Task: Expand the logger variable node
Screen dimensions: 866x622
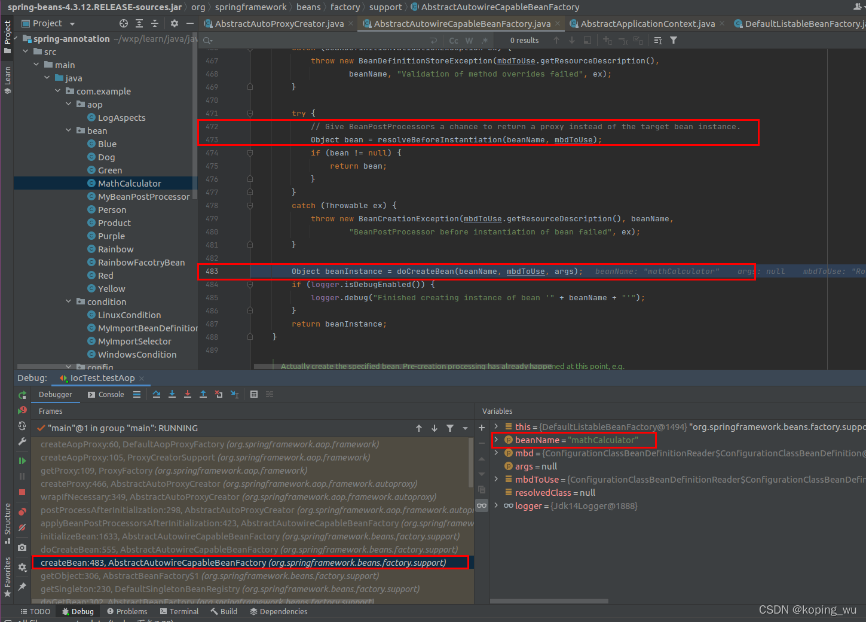Action: pyautogui.click(x=496, y=505)
